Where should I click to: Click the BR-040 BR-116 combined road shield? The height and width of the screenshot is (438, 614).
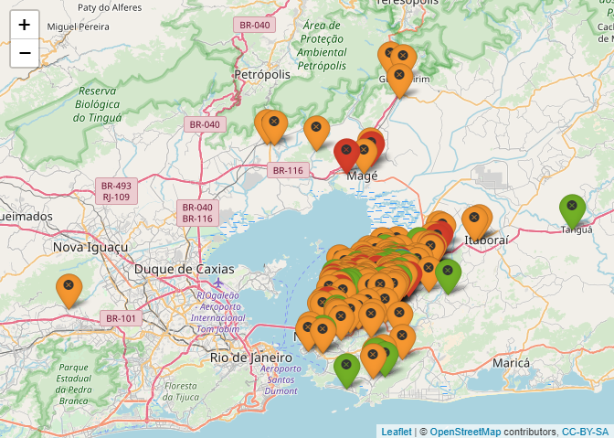coord(197,213)
